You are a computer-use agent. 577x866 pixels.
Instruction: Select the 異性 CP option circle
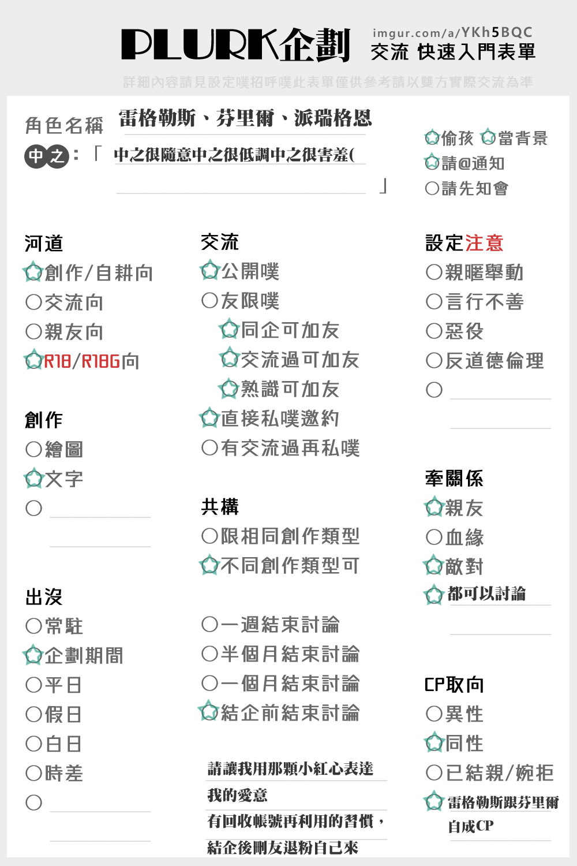pos(434,714)
